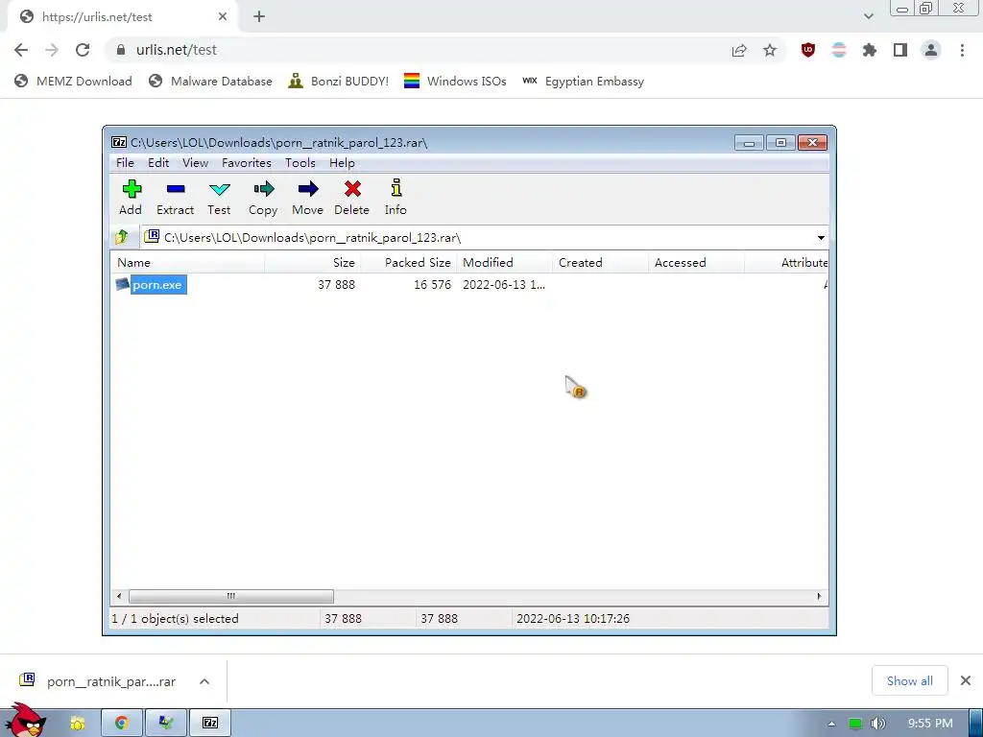Sort by the Packed Size column header
This screenshot has height=737, width=983.
click(x=409, y=263)
